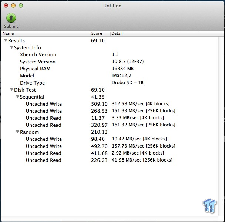Click the 41.98 MB/sec [256K blocks] detail
Viewport: 225px width, 222px height.
coord(142,160)
